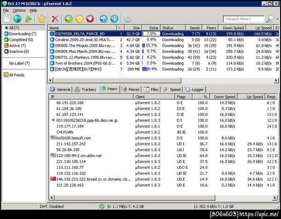Click Move Up Queue arrow icon
The image size is (281, 219).
(104, 19)
